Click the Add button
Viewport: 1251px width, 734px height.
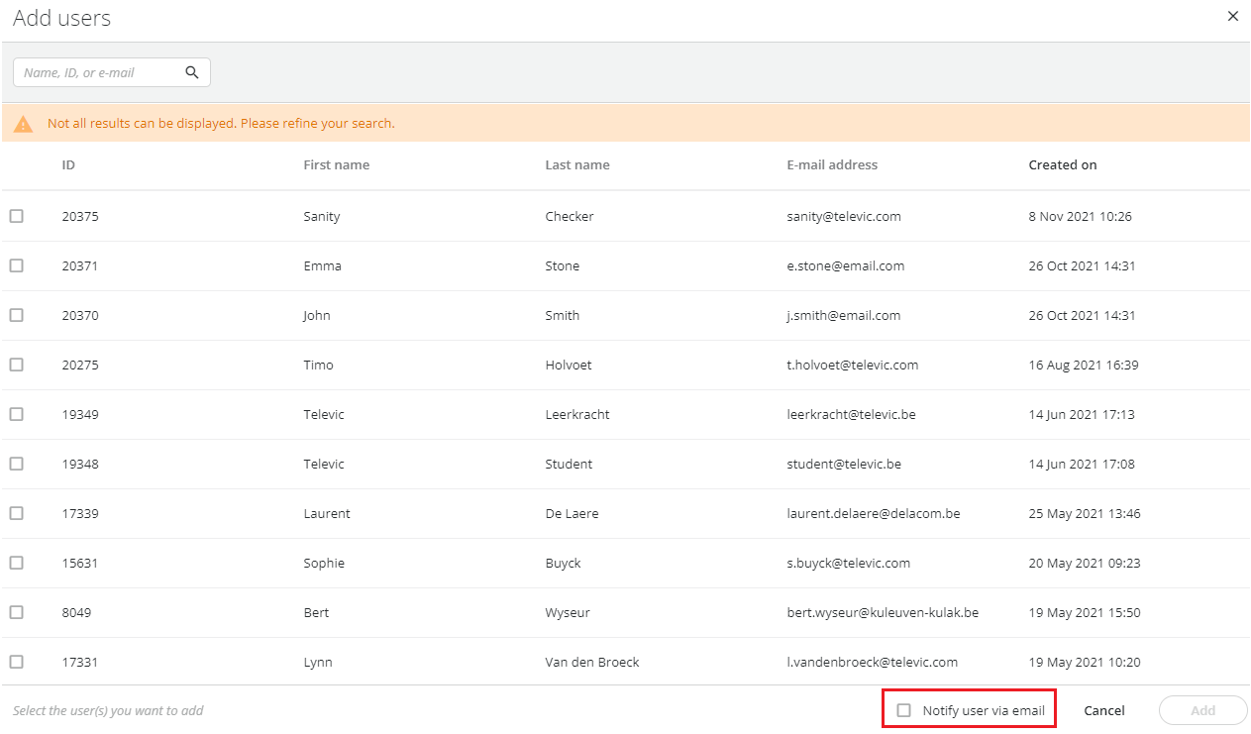point(1202,710)
